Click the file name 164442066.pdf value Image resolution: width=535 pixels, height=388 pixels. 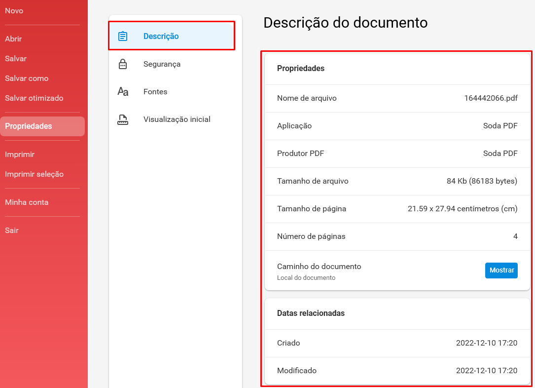[491, 98]
